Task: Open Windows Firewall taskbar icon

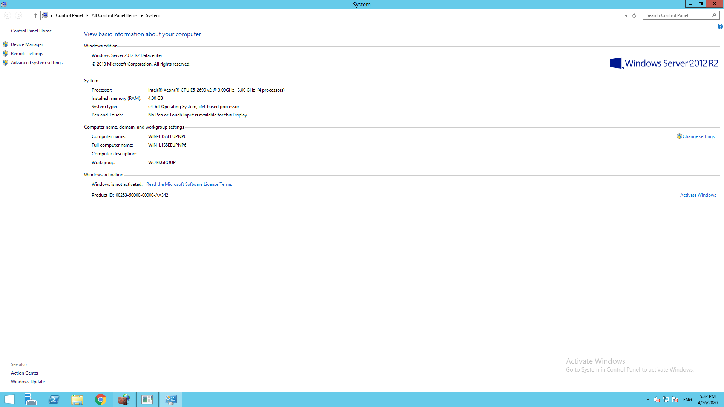Action: (x=124, y=399)
